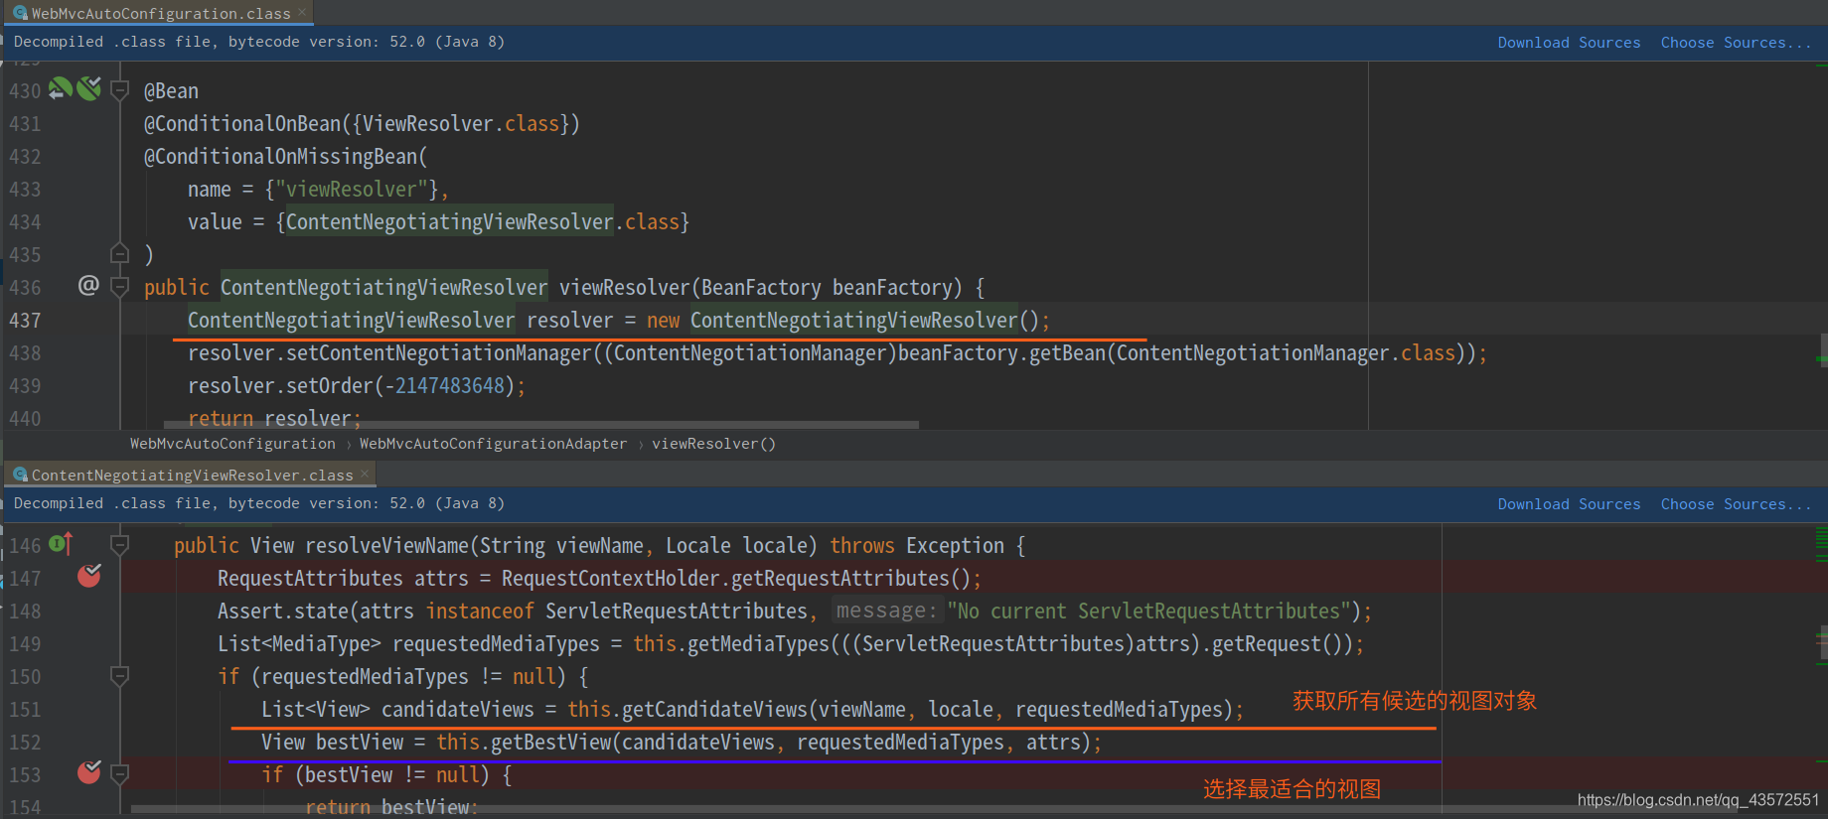Click the bean navigation gutter icon on line 430
1828x819 pixels.
pos(61,89)
